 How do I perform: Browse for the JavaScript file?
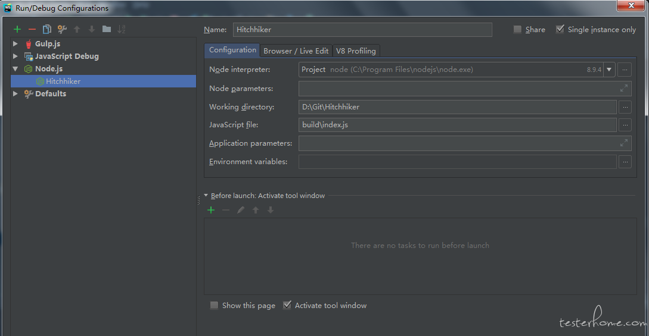(x=625, y=125)
